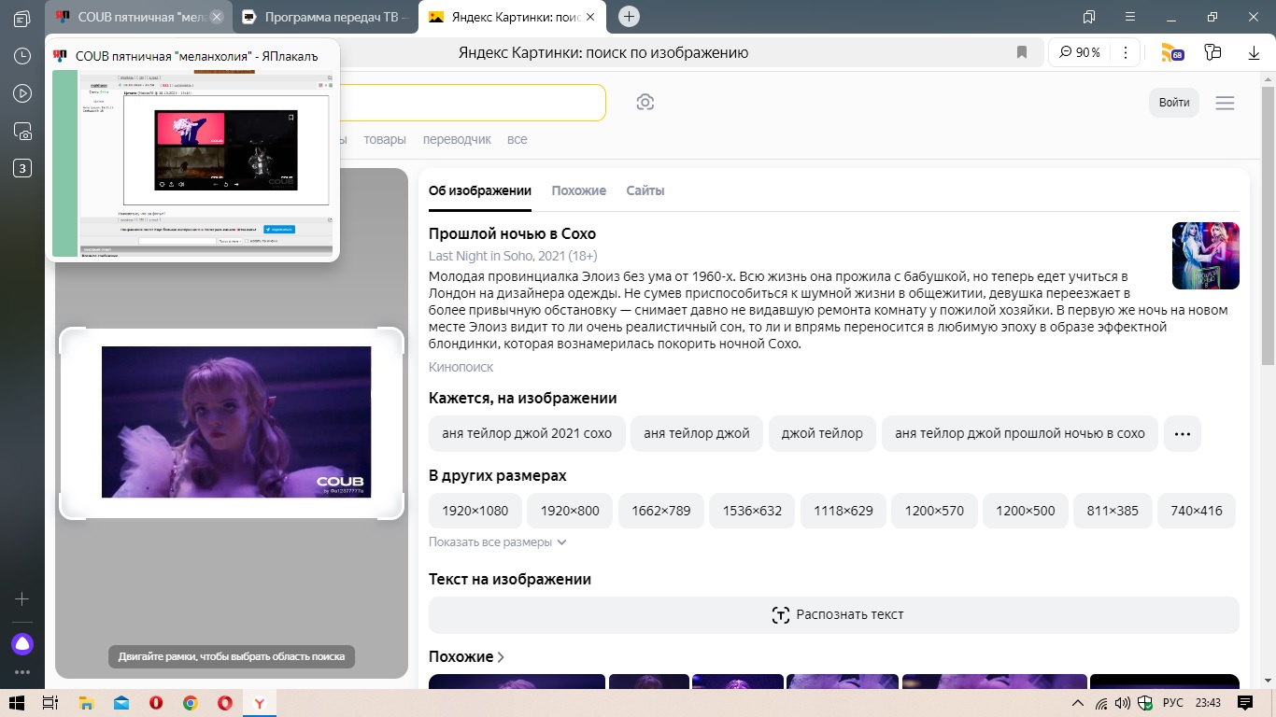Open the volume control in system tray
The width and height of the screenshot is (1276, 717).
(1123, 703)
